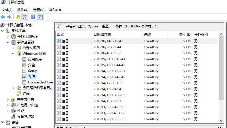This screenshot has height=128, width=227.
Task: Click the 应用程序 log icon
Action: click(x=24, y=59)
